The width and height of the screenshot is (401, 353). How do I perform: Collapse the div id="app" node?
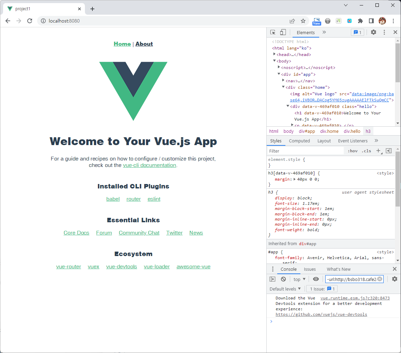point(279,74)
